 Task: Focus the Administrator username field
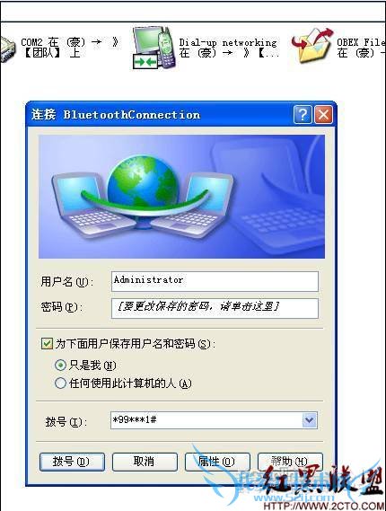click(x=215, y=281)
